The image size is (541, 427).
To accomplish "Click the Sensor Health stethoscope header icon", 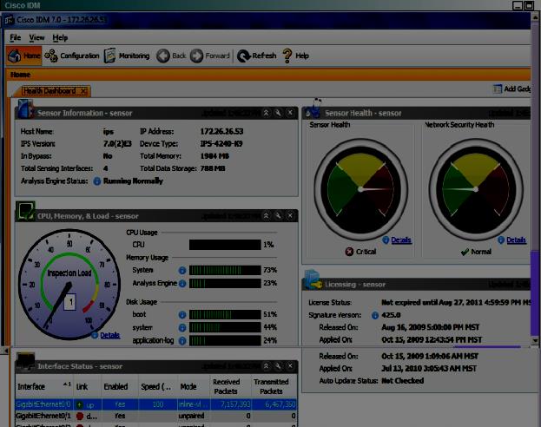I will pyautogui.click(x=313, y=108).
